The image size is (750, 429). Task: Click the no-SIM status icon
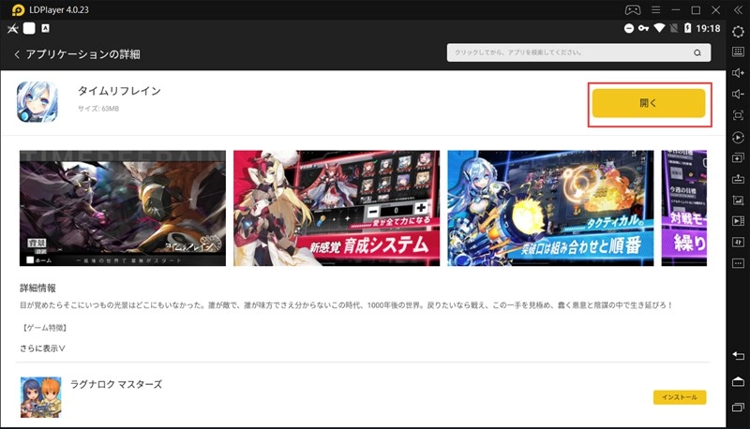pyautogui.click(x=674, y=28)
